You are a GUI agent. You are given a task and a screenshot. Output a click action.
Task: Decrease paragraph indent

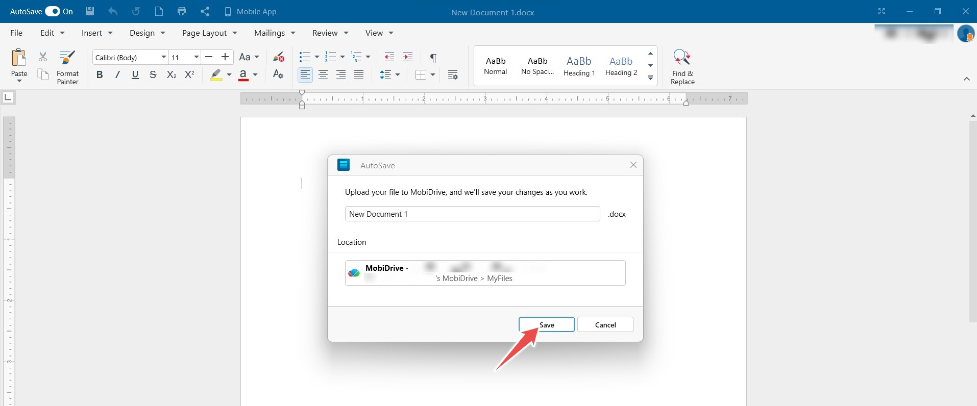coord(389,57)
